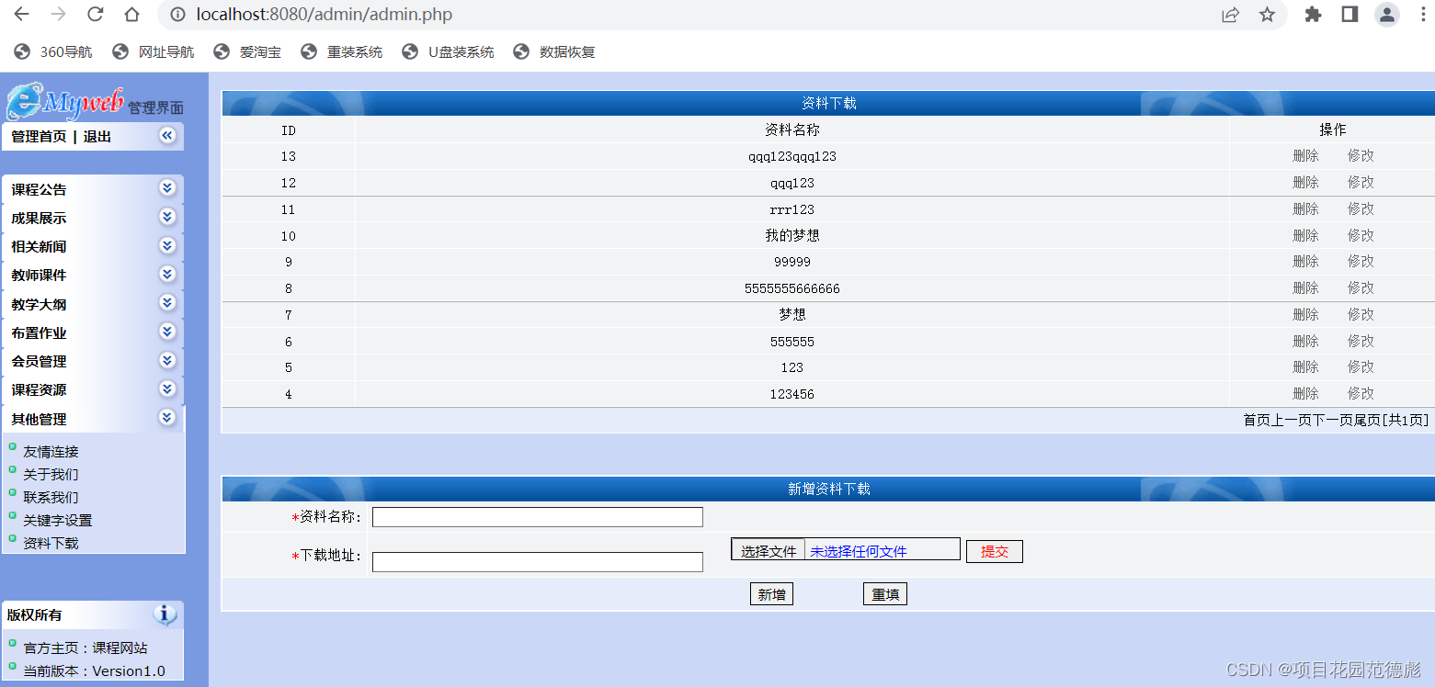Click the 重填 reset button
1435x687 pixels.
click(885, 594)
